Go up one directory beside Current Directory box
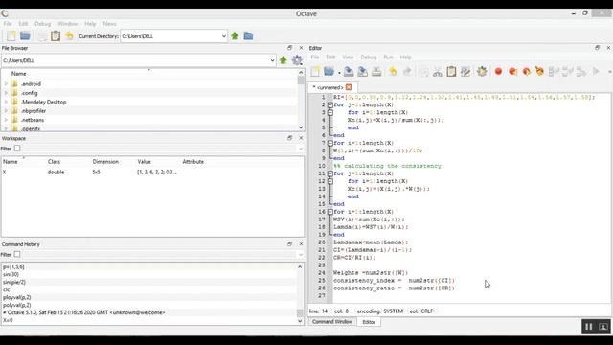Image resolution: width=613 pixels, height=345 pixels. coord(235,36)
